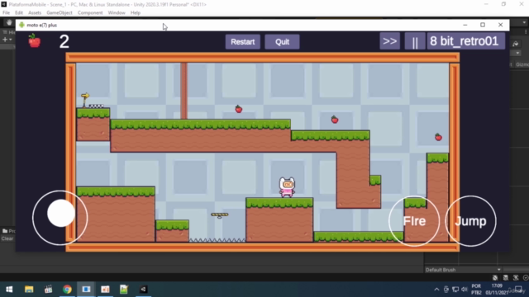Image resolution: width=529 pixels, height=297 pixels.
Task: Click the apple above the right grass pillar
Action: click(x=438, y=137)
